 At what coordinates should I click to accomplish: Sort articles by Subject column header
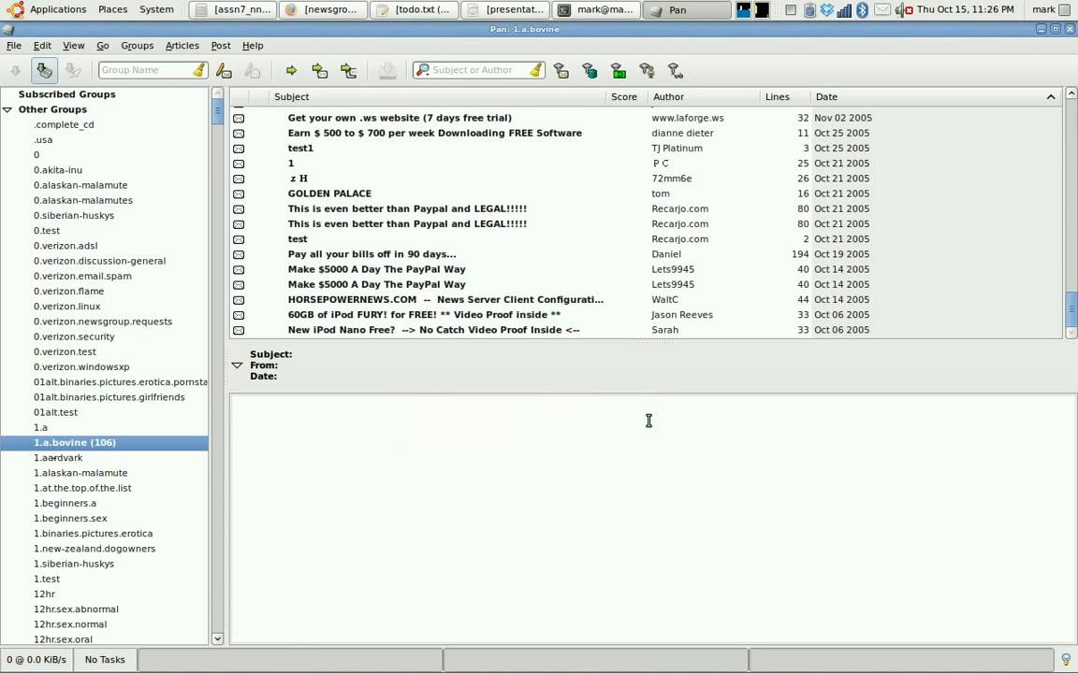tap(438, 97)
